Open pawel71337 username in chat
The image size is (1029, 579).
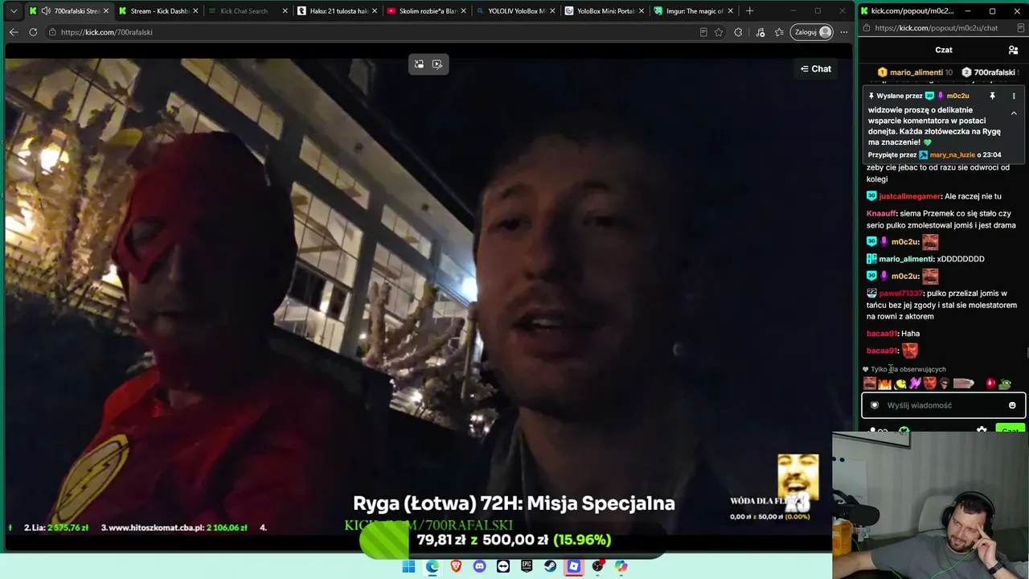point(901,294)
